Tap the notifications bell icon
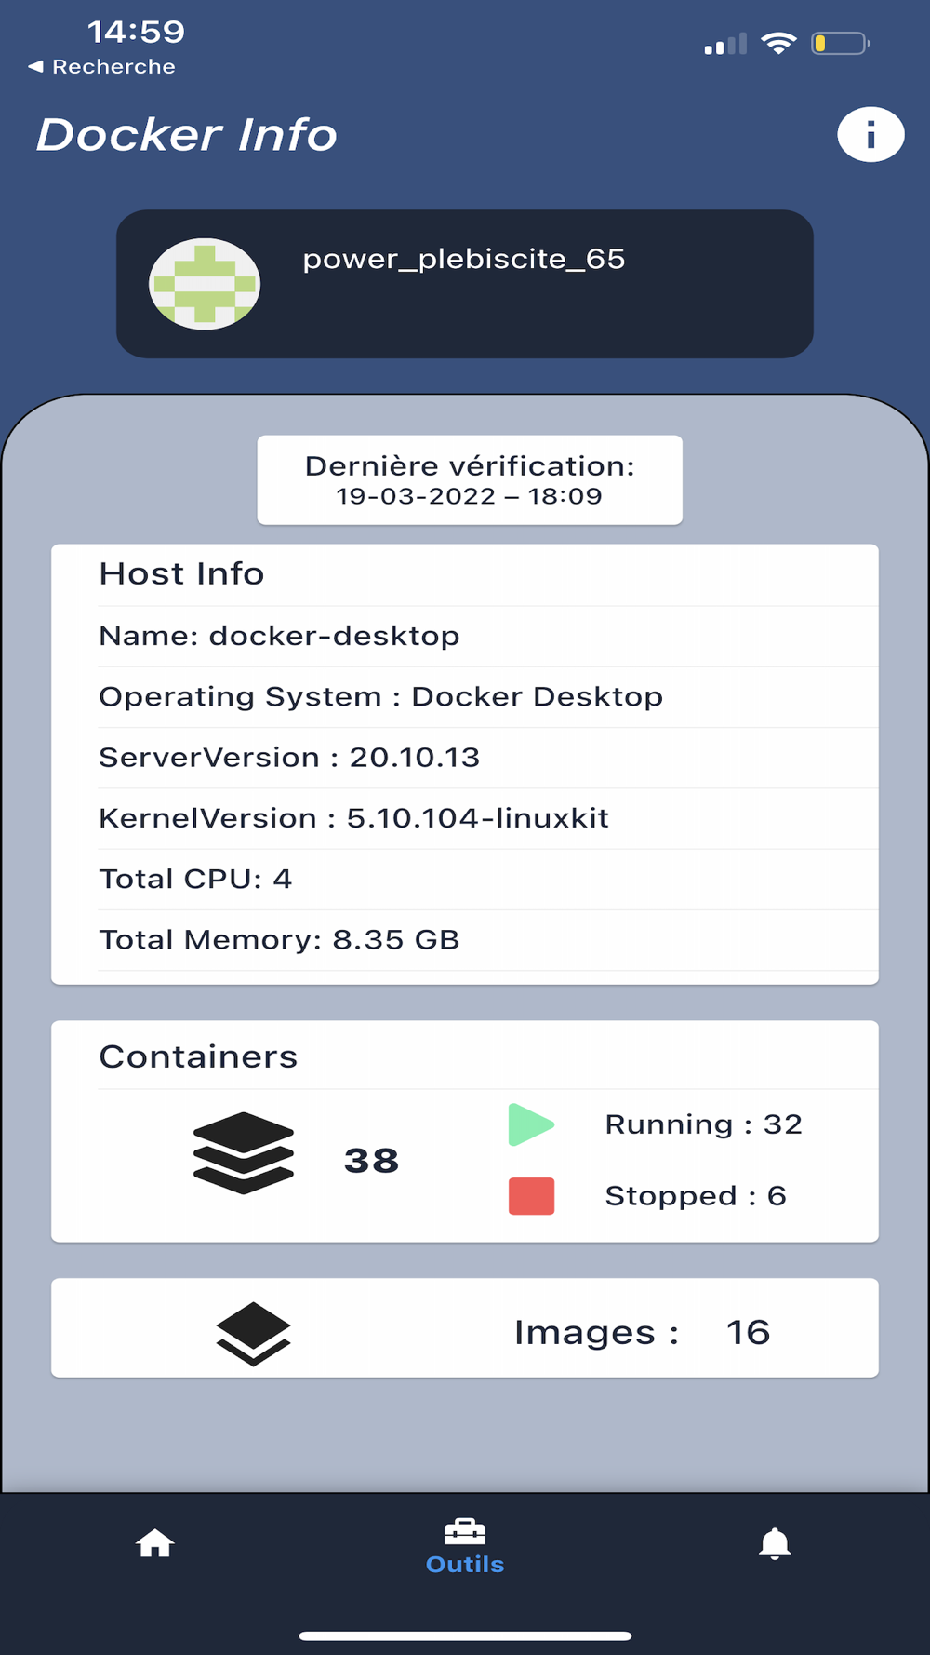Screen dimensions: 930x1655 [775, 1543]
